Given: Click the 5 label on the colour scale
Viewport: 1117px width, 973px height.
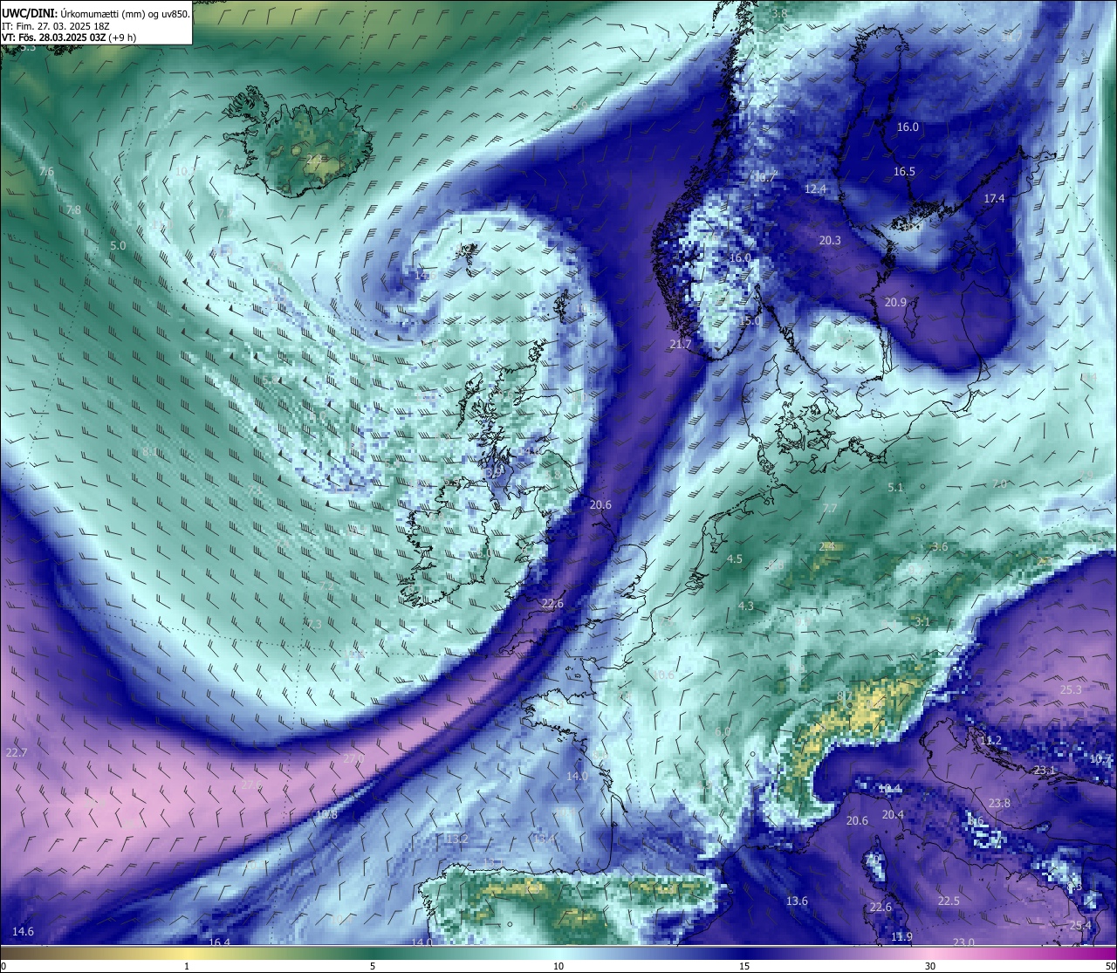Looking at the screenshot, I should pos(373,966).
